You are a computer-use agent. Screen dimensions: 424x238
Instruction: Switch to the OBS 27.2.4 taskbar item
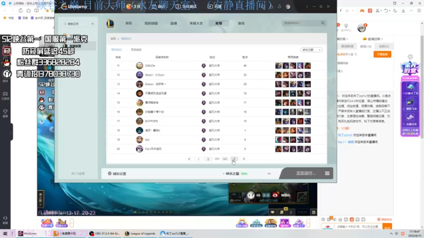(105, 233)
